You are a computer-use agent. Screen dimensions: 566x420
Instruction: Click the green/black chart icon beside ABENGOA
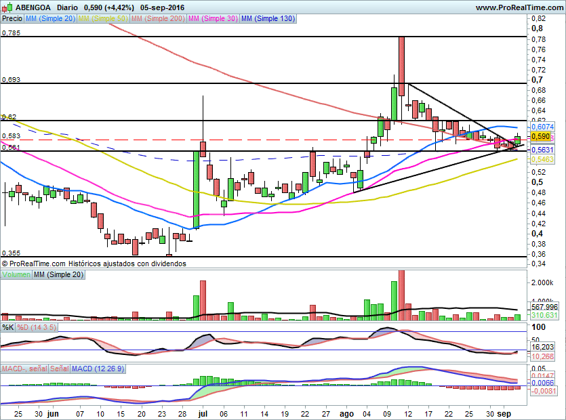7,7
